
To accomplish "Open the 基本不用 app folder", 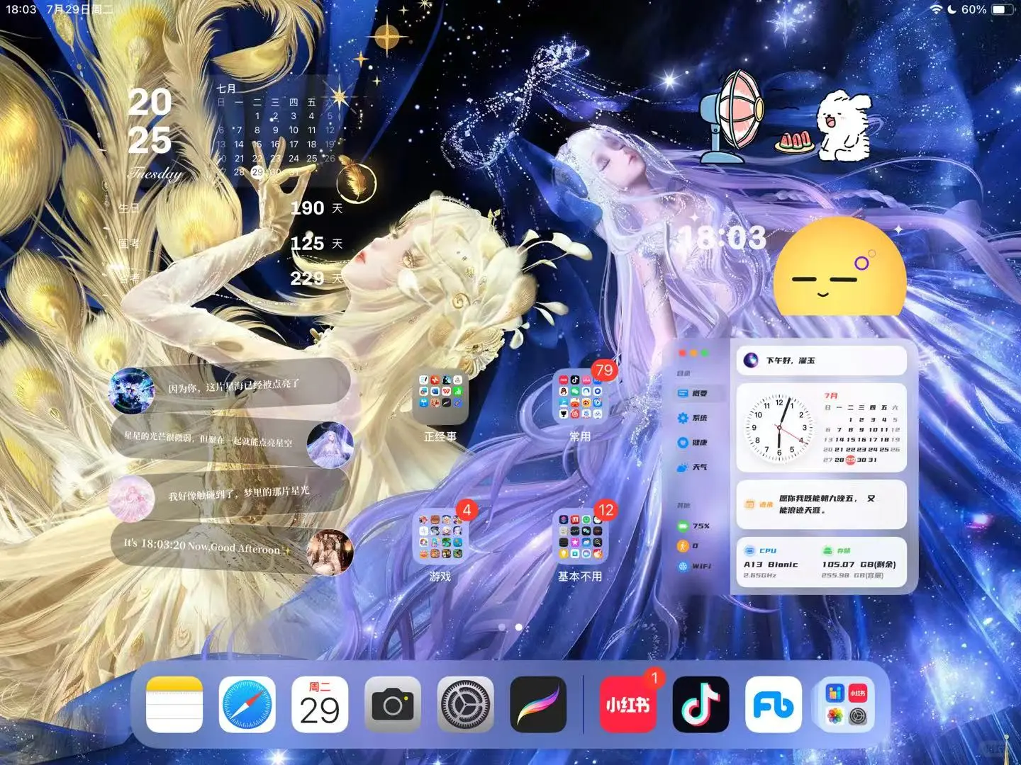I will tap(580, 537).
